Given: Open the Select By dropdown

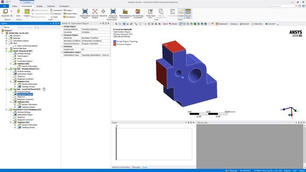Looking at the screenshot, I should pos(257,24).
